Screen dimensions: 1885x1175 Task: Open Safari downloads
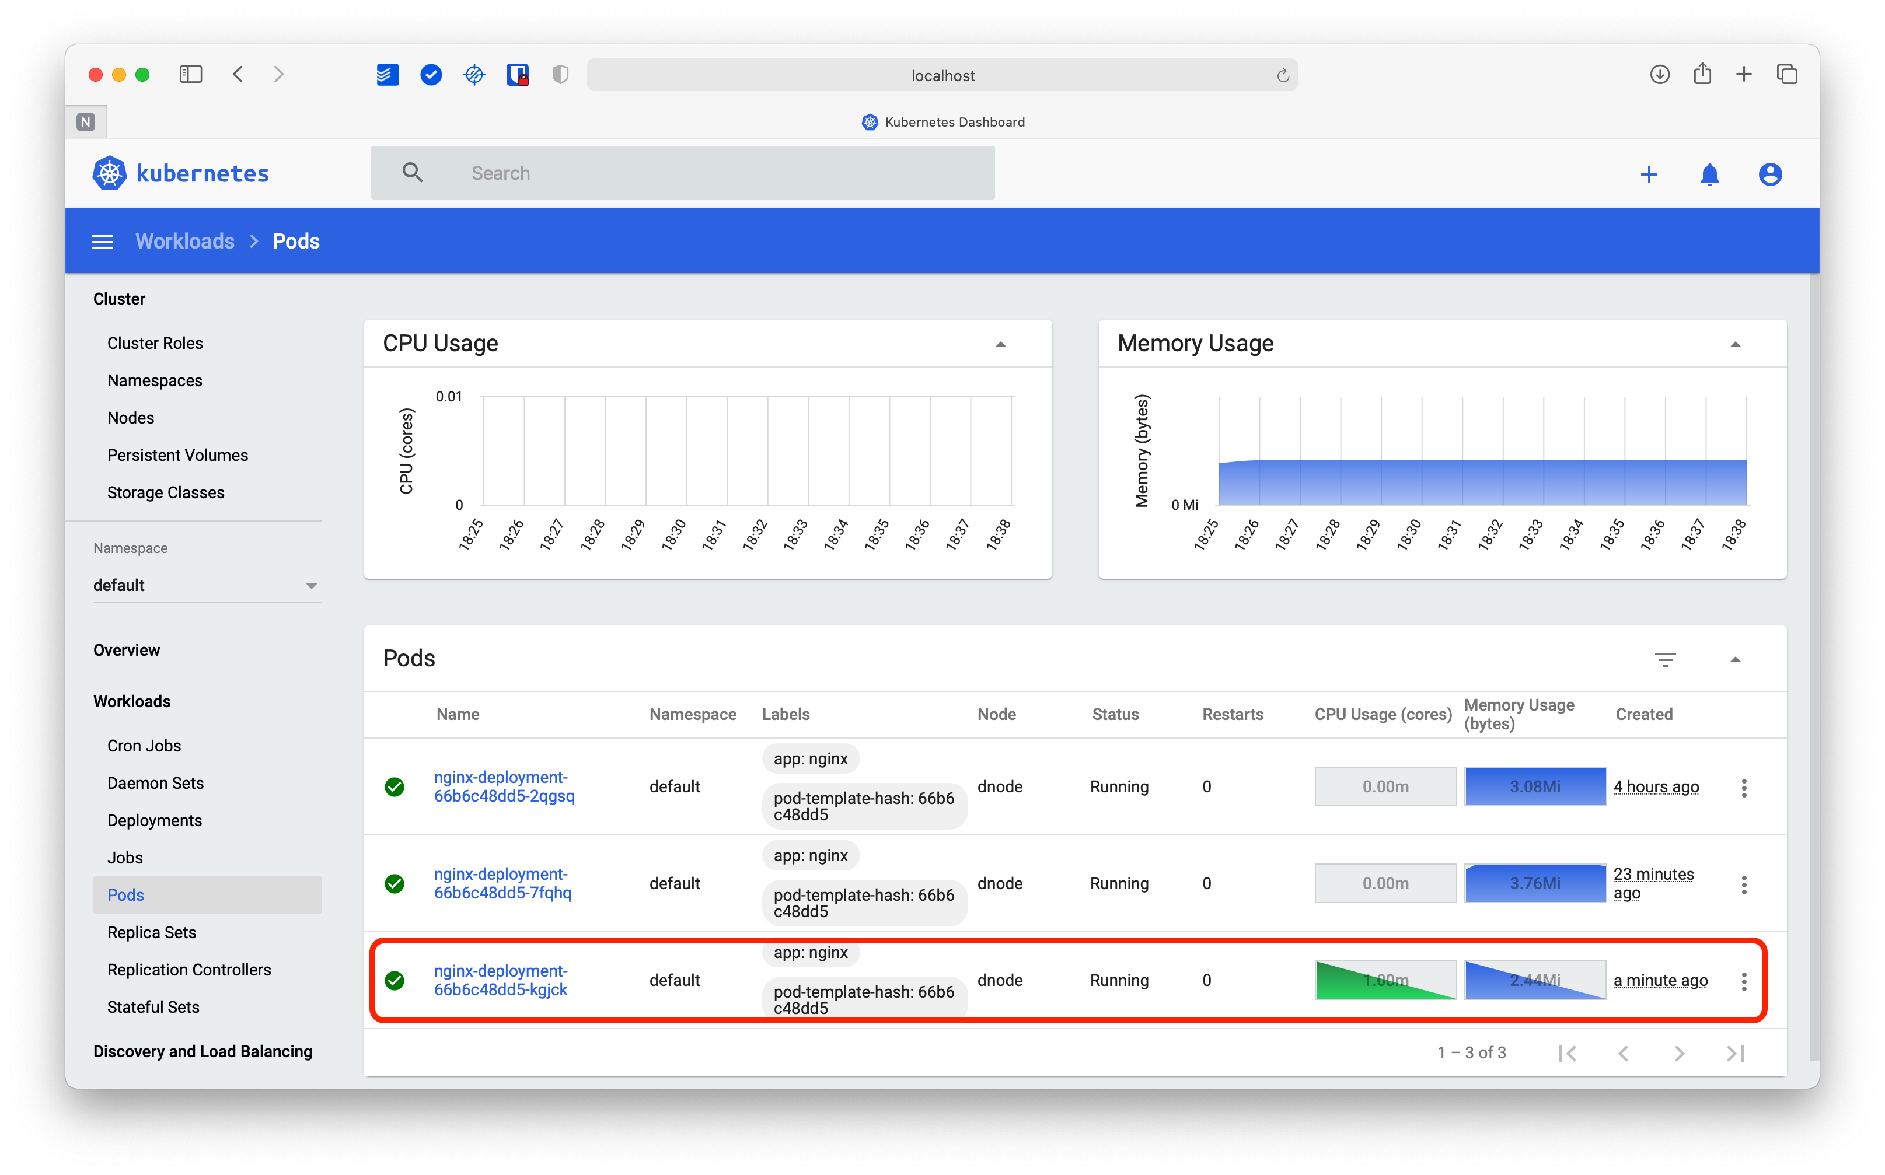tap(1660, 75)
